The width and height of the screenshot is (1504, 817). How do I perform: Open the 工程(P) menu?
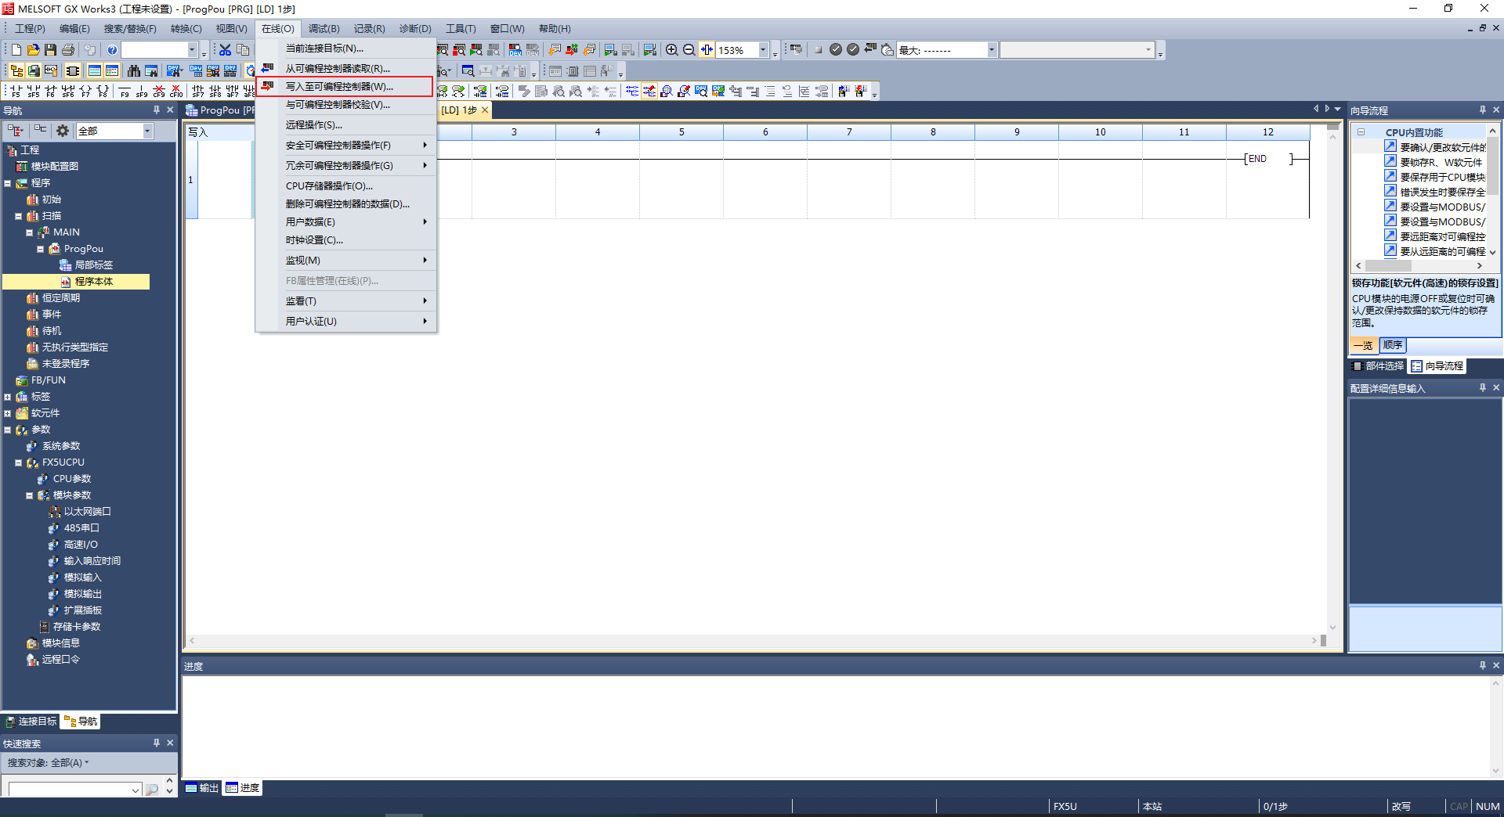pos(30,29)
